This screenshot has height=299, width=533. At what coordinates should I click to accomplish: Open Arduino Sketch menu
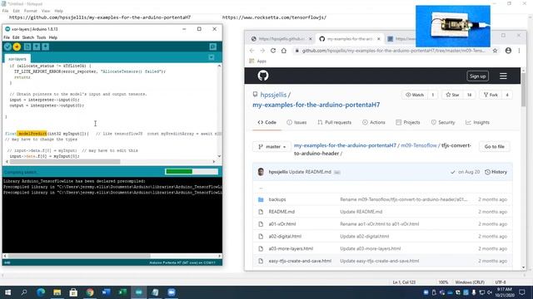tap(27, 37)
